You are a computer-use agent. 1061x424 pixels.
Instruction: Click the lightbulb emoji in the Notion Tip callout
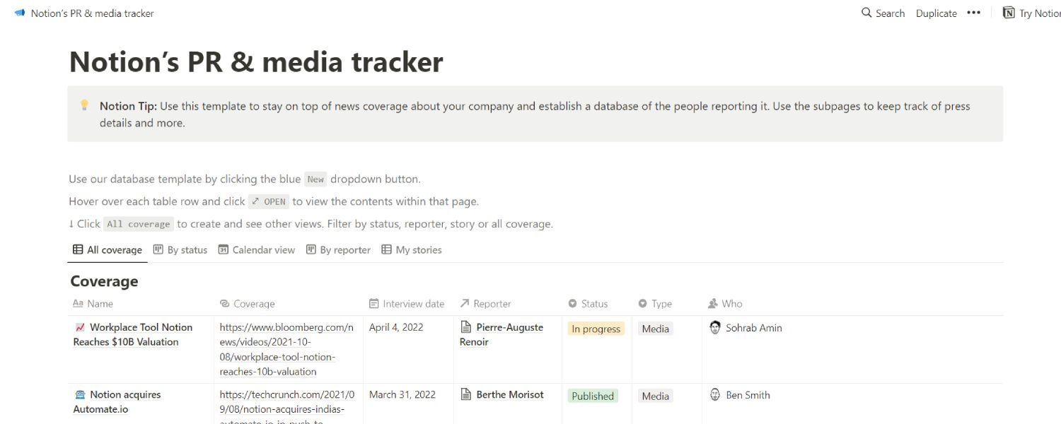(84, 105)
